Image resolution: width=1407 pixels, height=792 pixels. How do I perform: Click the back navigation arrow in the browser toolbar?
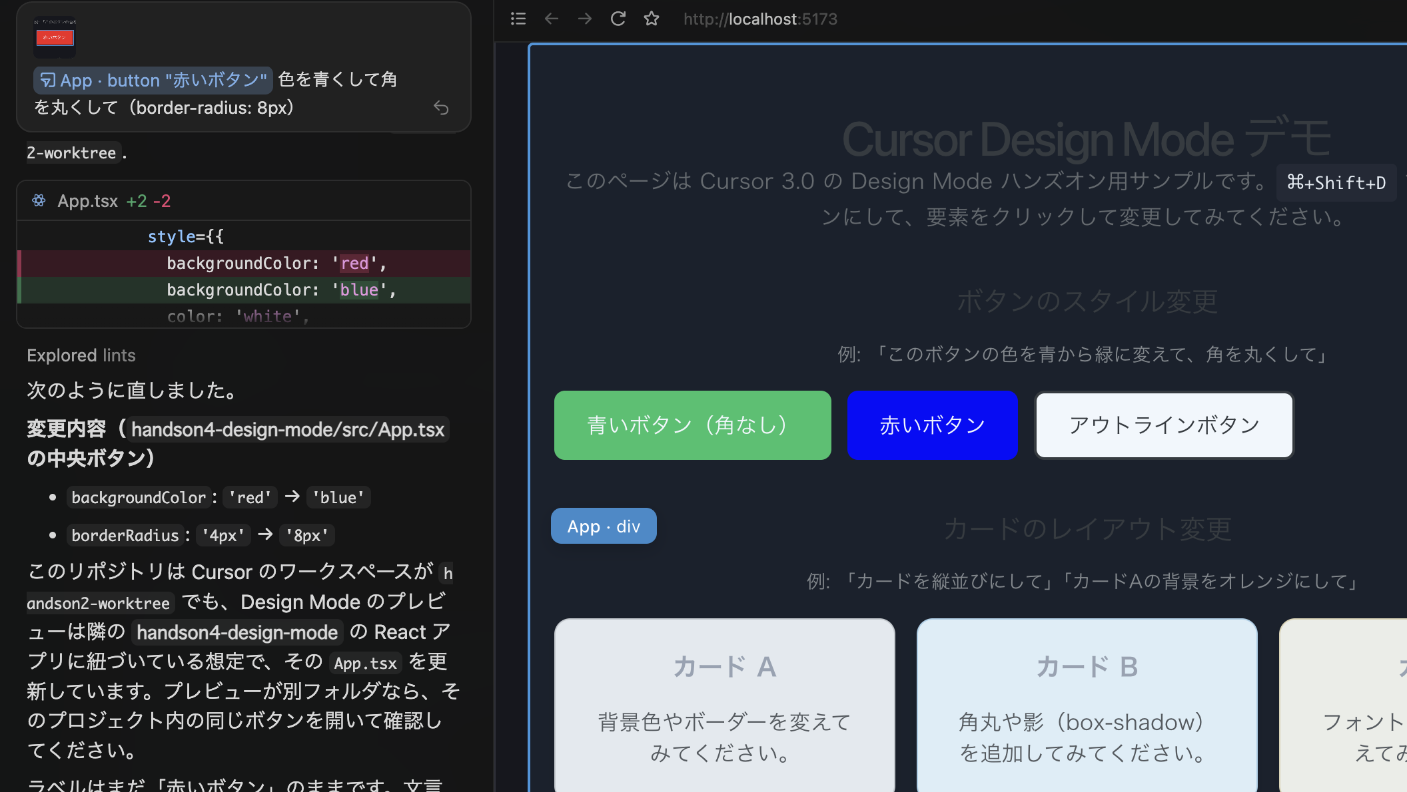pos(551,19)
